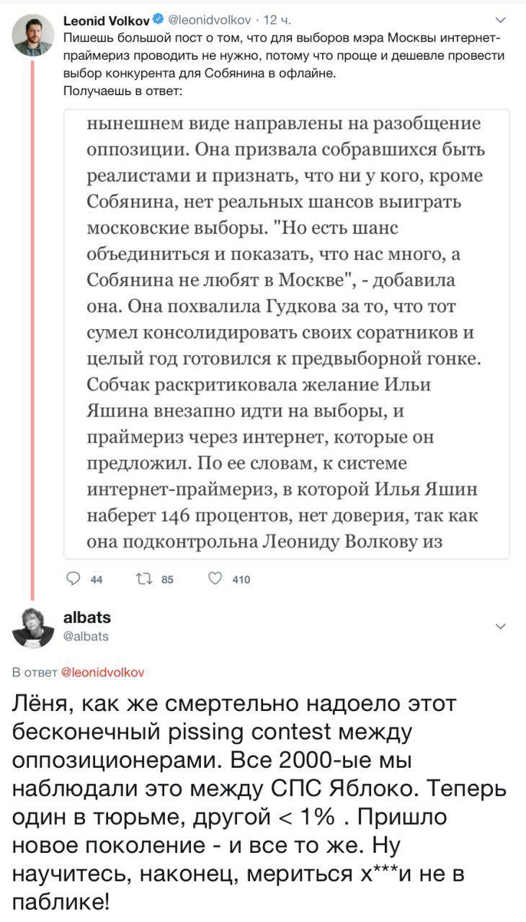Like the tweet with heart icon
Screen dimensions: 526x922
214,577
